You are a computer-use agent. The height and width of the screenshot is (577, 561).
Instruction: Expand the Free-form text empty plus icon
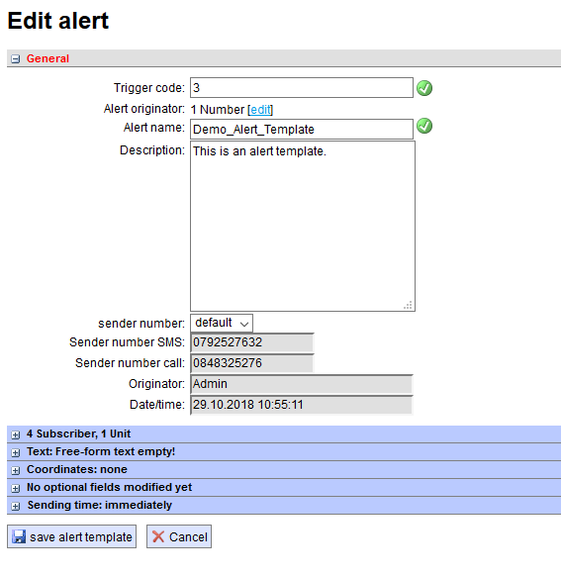click(x=16, y=452)
